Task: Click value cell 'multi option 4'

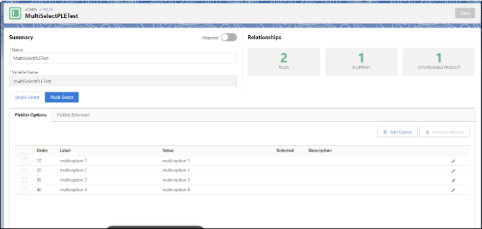Action: pos(176,189)
